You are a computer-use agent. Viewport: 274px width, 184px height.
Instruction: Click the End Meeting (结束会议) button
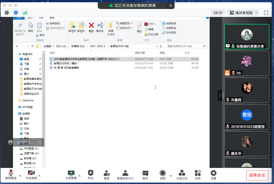click(257, 175)
